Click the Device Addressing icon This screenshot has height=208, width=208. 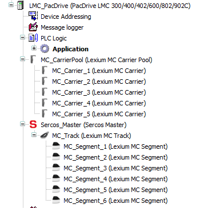coord(33,17)
